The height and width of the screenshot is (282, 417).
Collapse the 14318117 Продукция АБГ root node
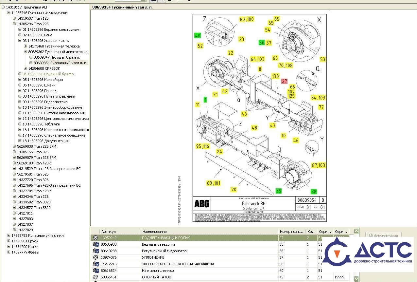[3, 7]
